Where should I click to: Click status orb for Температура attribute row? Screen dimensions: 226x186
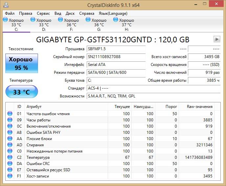[x=10, y=157]
